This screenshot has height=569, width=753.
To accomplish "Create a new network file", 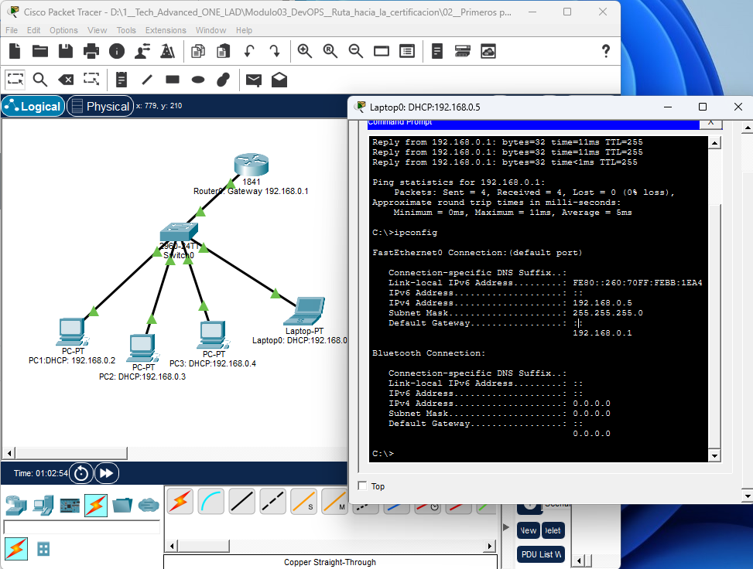I will (x=15, y=51).
